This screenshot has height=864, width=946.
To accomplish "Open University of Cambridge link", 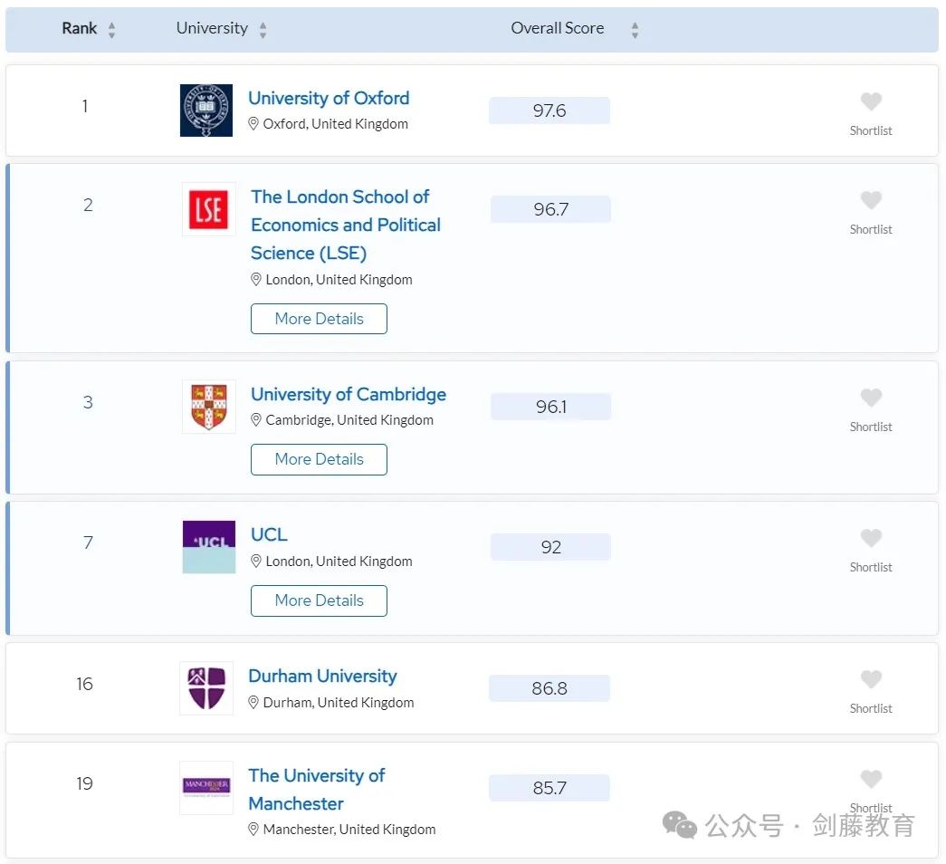I will click(x=349, y=394).
